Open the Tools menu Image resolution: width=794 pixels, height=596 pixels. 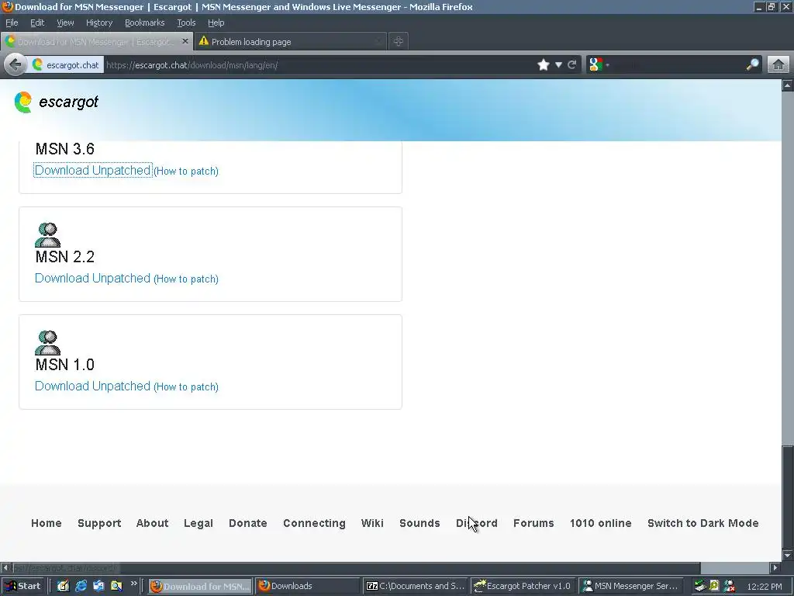(186, 23)
